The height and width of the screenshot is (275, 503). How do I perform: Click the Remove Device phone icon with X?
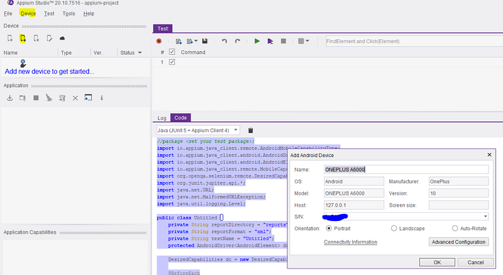(36, 38)
